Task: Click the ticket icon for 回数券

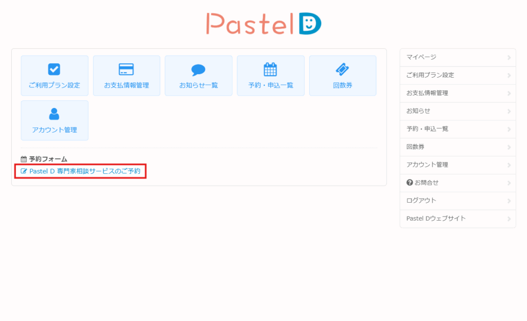Action: tap(342, 69)
